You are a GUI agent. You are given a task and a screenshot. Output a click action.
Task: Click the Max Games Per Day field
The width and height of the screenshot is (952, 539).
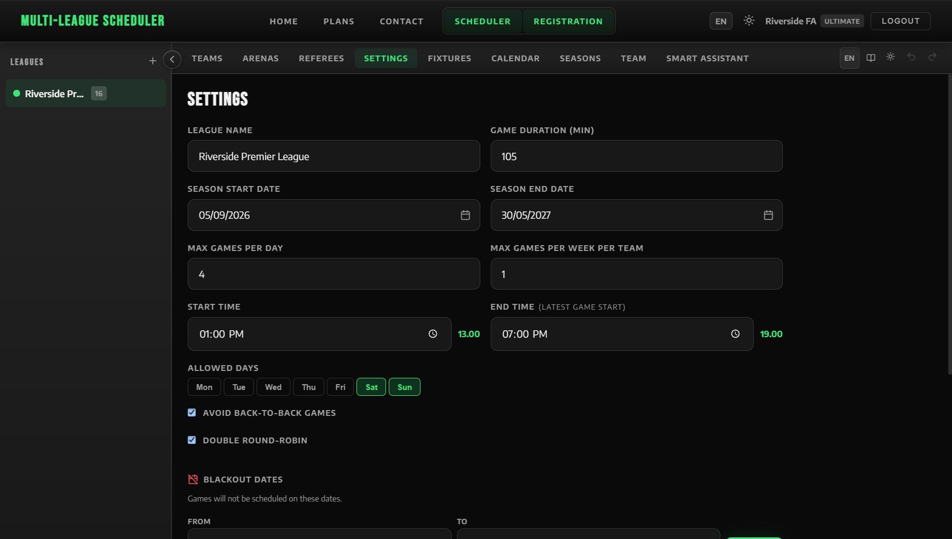pos(334,274)
